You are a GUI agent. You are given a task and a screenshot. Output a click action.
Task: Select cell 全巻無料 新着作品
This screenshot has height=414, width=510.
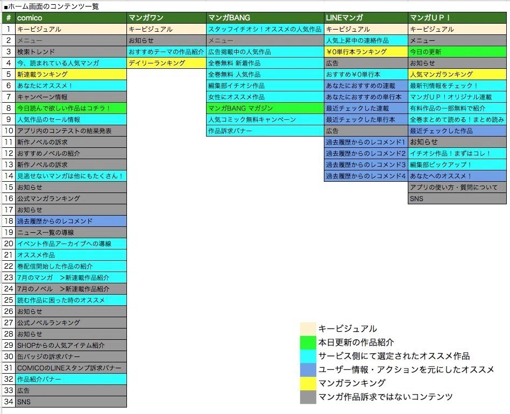265,63
